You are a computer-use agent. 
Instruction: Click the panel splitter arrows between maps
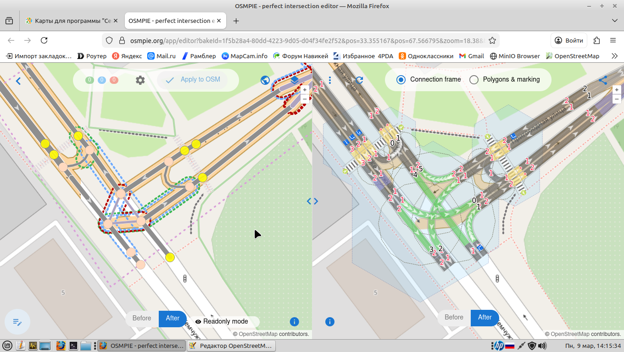312,201
